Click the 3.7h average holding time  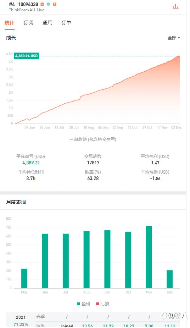point(31,179)
